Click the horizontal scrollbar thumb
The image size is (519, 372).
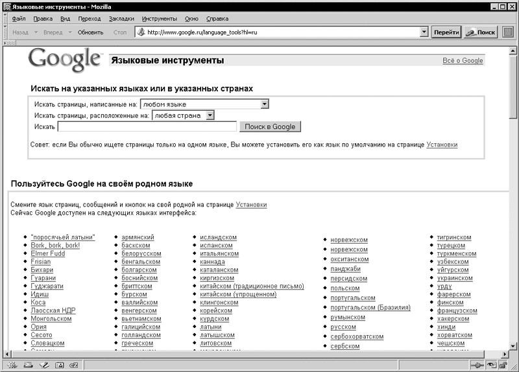pyautogui.click(x=248, y=354)
